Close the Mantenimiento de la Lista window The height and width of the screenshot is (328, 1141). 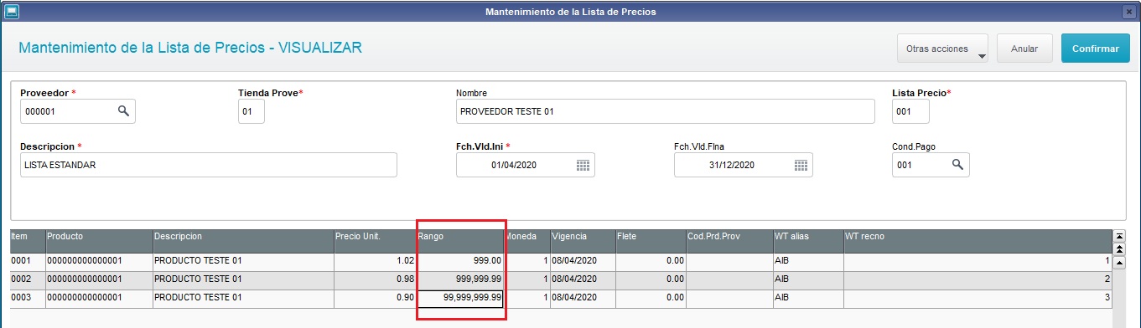pos(1128,12)
